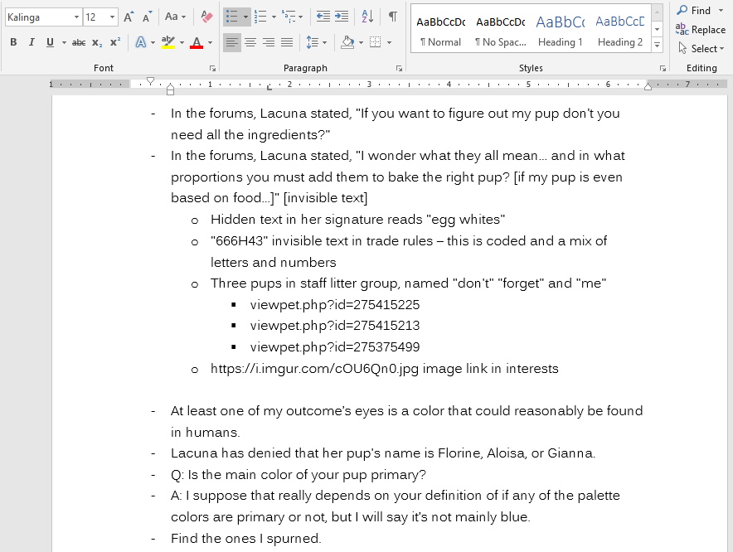733x552 pixels.
Task: Open the font size dropdown showing 12
Action: pyautogui.click(x=112, y=17)
